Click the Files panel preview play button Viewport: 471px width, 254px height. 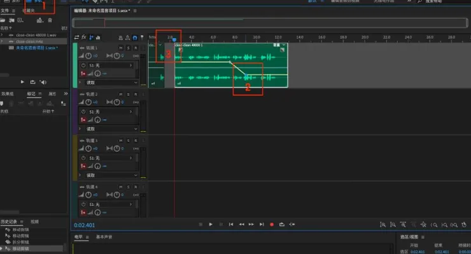22,81
